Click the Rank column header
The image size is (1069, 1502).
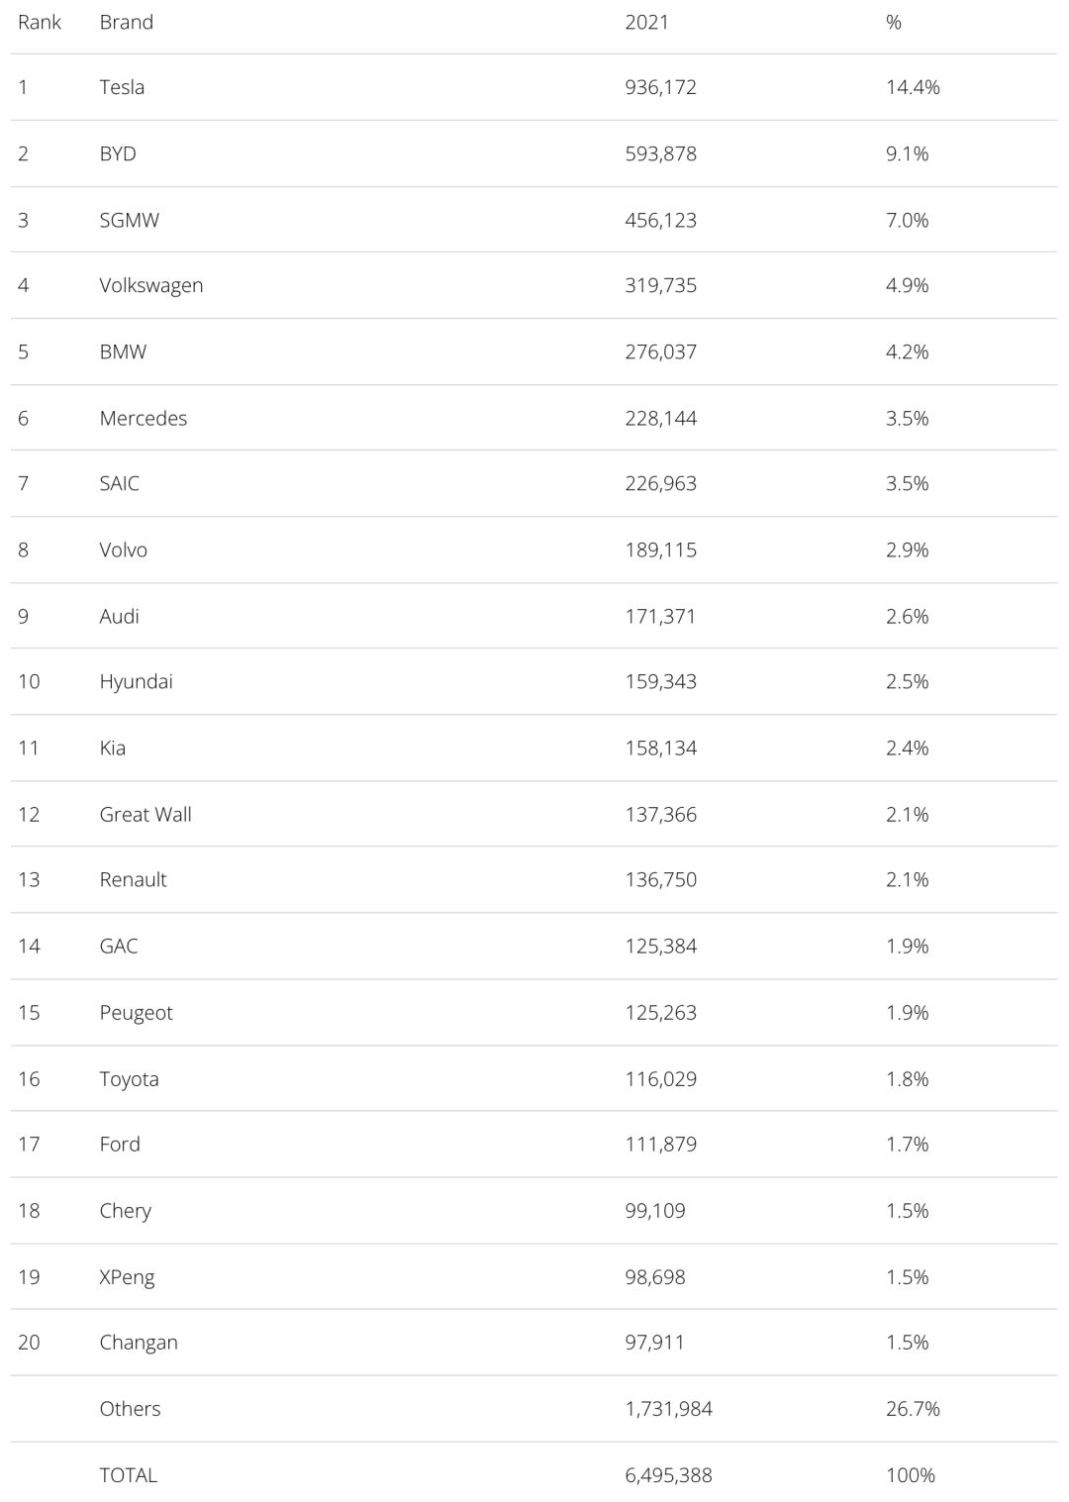[40, 22]
